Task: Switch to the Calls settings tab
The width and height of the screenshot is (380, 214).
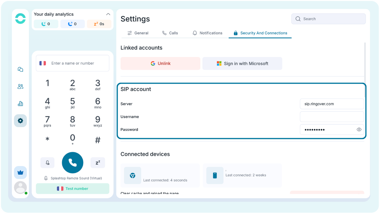Action: pos(170,33)
